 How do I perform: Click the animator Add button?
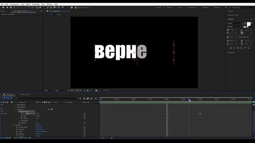pos(52,109)
